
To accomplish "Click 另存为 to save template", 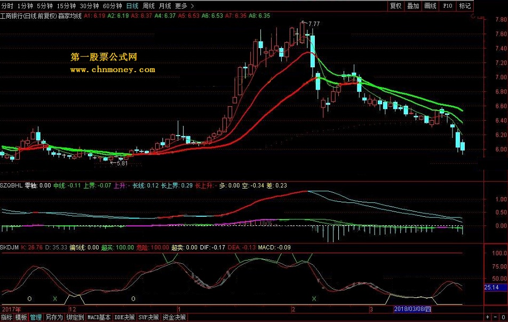I will pyautogui.click(x=54, y=317).
